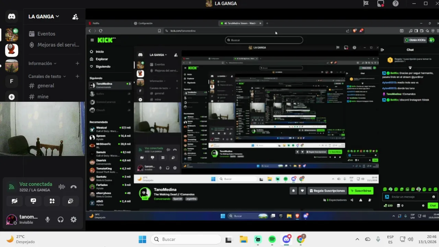Screen dimensions: 439x247
Task: Open the red-faced avatar server icon
Action: [12, 50]
